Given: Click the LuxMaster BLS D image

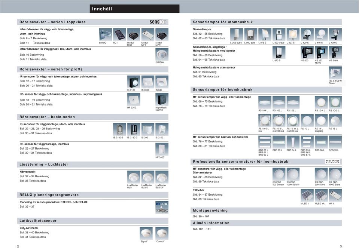Looking at the screenshot, I should 147,177.
